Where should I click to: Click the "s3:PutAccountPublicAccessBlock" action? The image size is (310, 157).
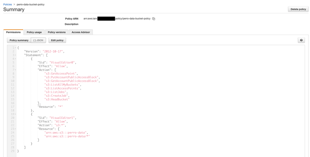click(71, 77)
